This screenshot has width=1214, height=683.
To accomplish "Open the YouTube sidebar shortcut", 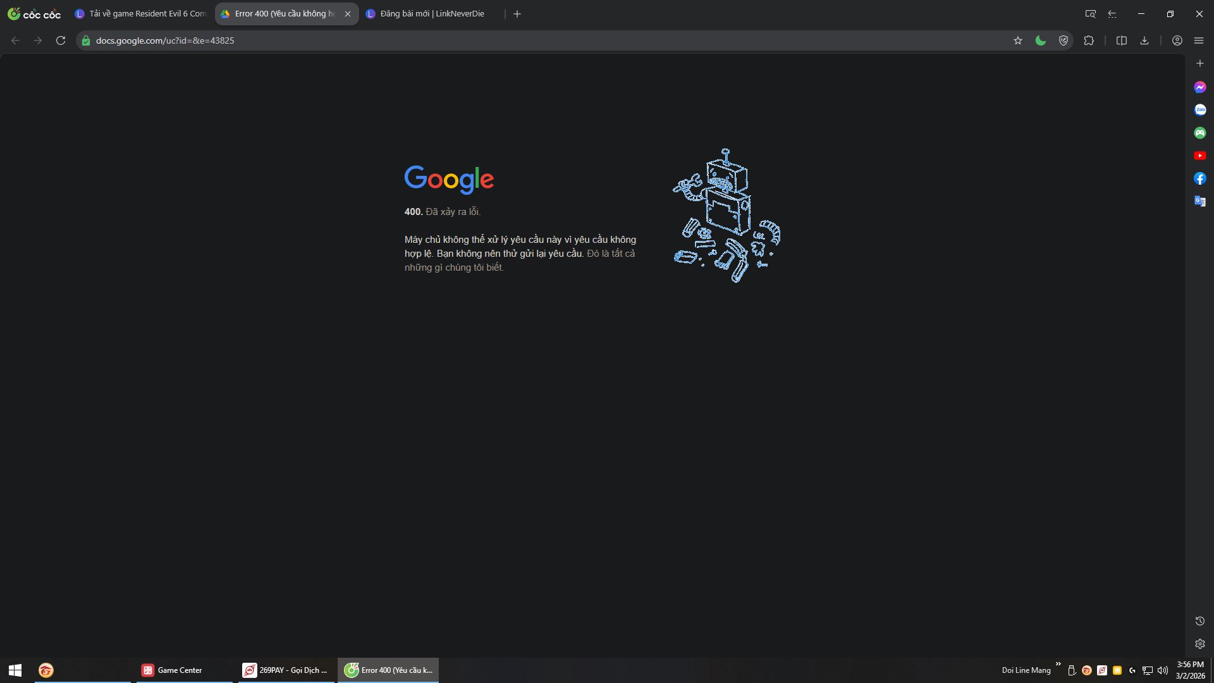I will coord(1199,156).
